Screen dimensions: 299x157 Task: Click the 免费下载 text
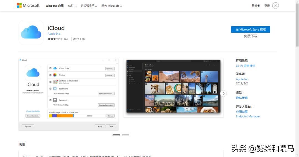pos(251,36)
